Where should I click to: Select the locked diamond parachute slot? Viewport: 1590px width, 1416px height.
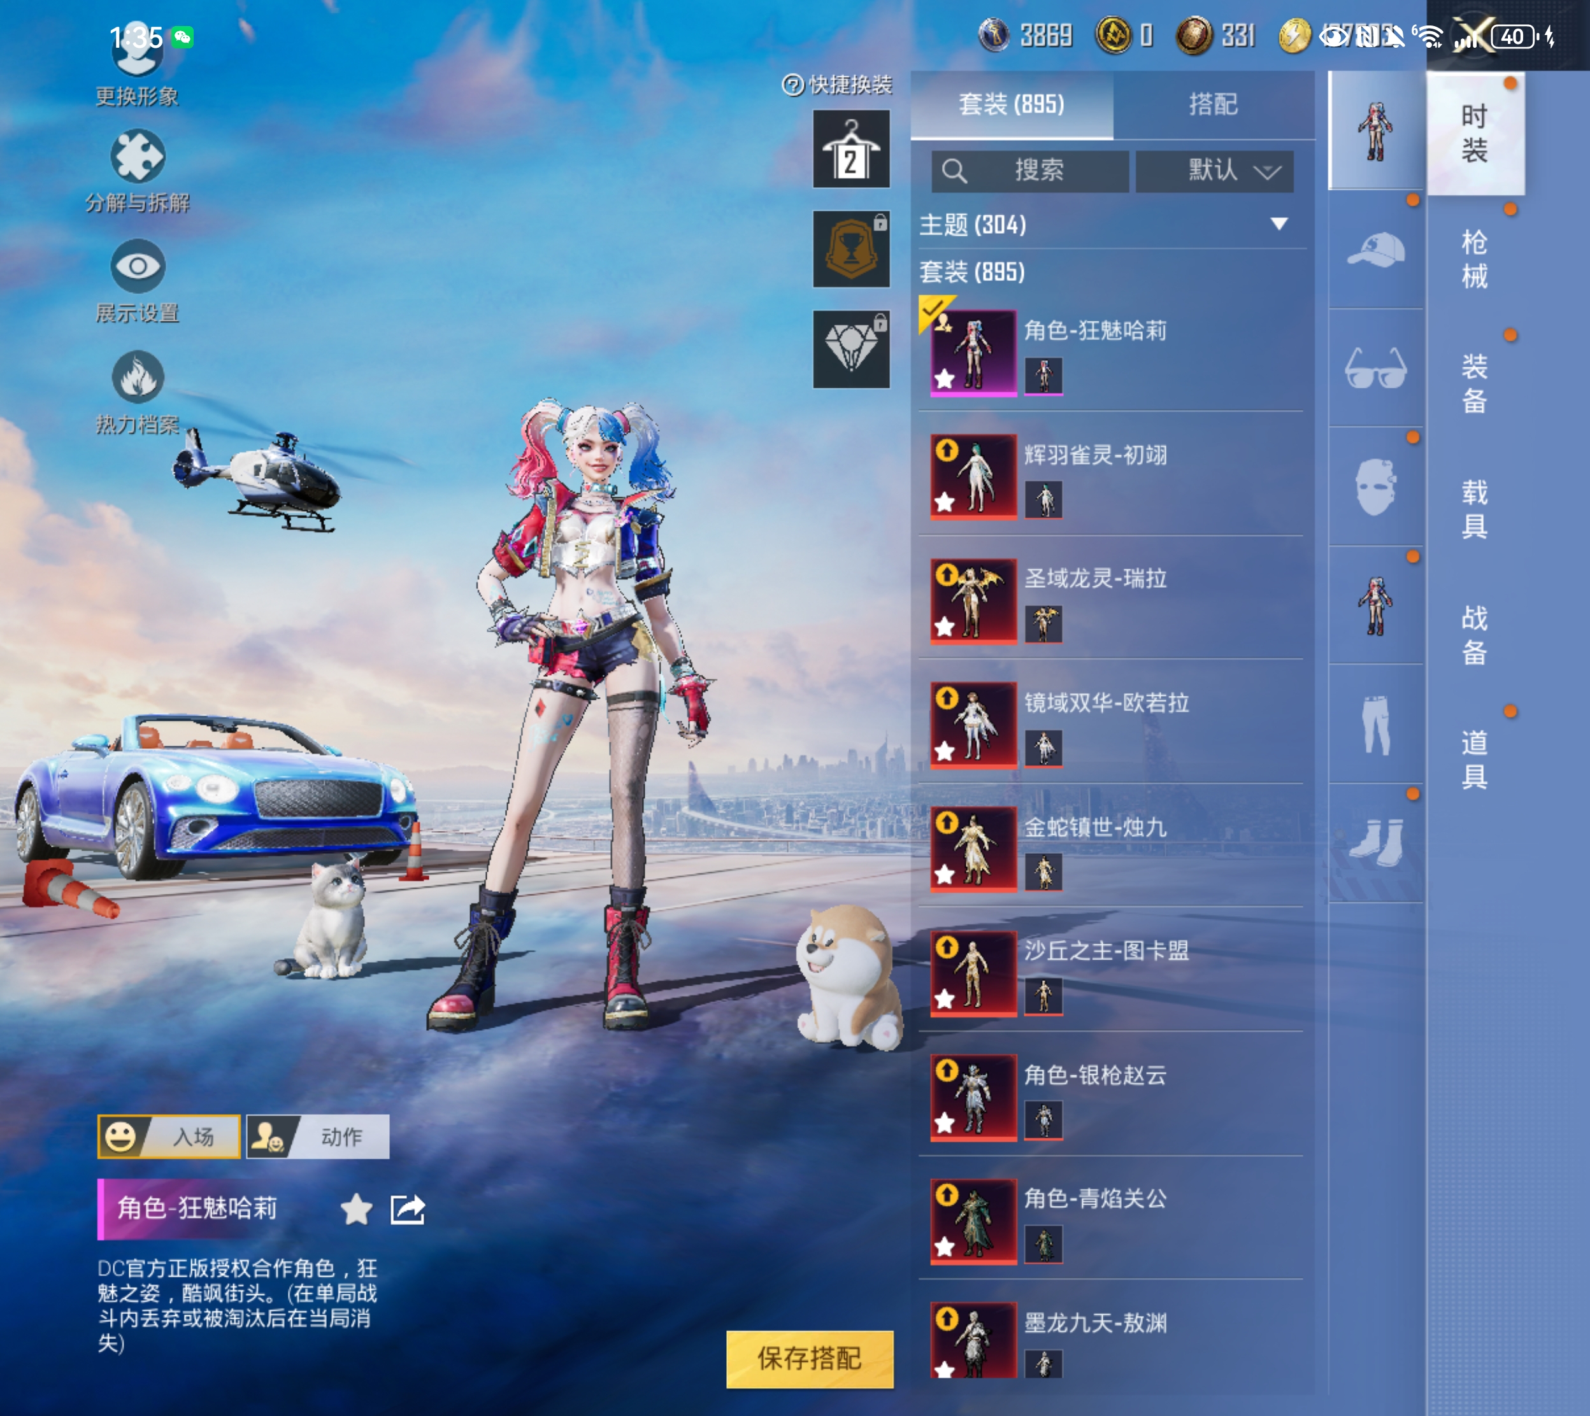tap(852, 350)
